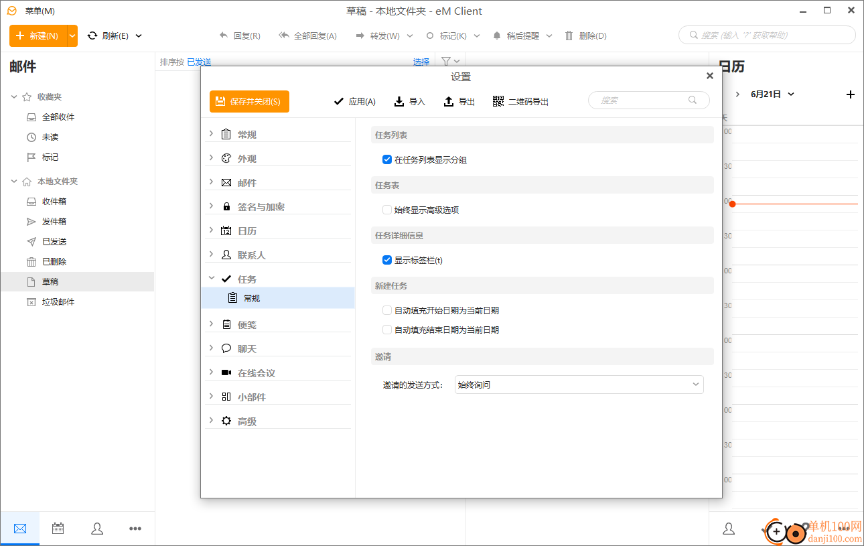Select the 外观 palette icon
This screenshot has width=864, height=546.
(x=226, y=158)
